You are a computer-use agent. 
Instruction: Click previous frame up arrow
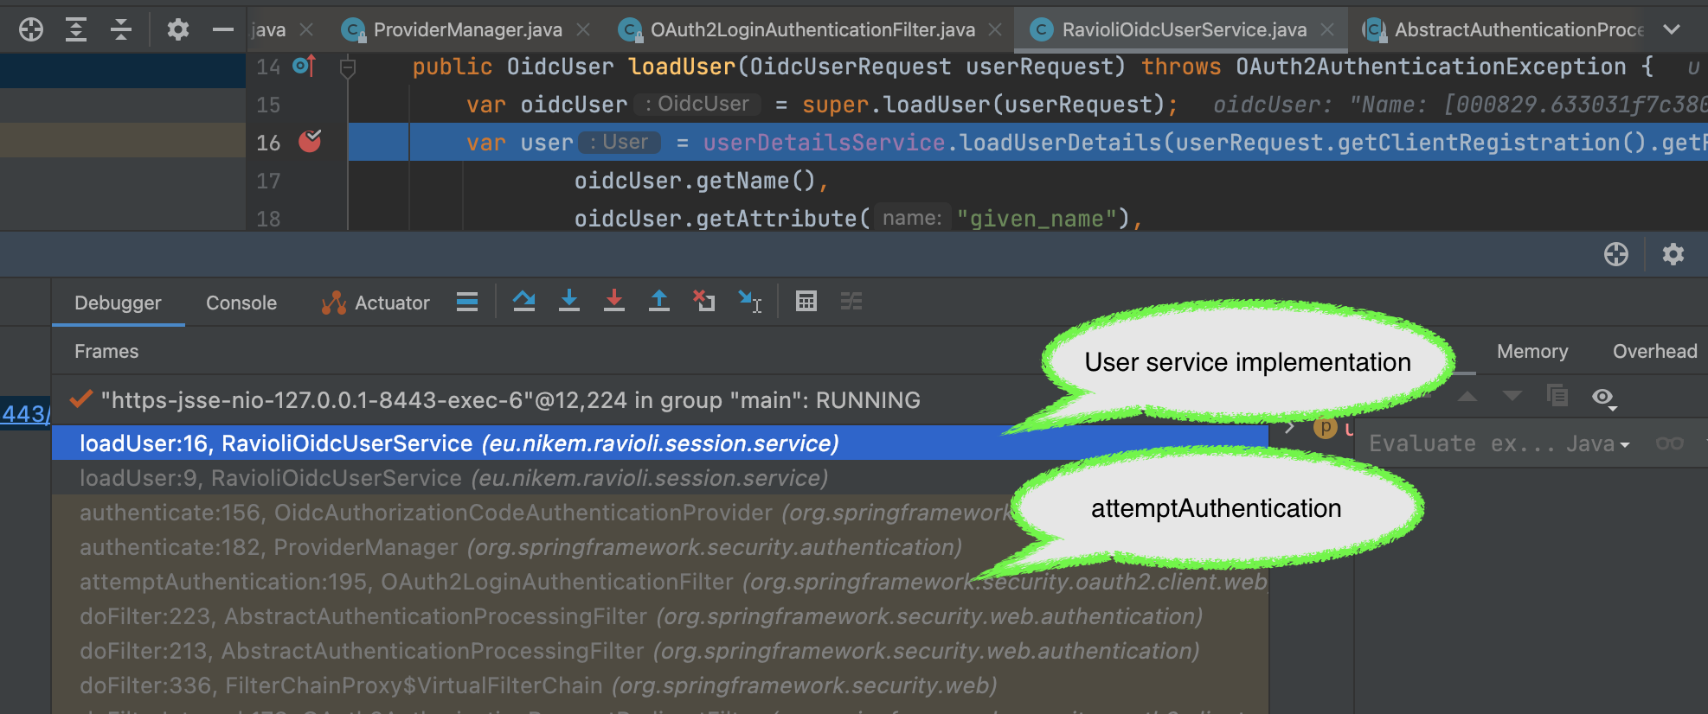[x=1467, y=396]
